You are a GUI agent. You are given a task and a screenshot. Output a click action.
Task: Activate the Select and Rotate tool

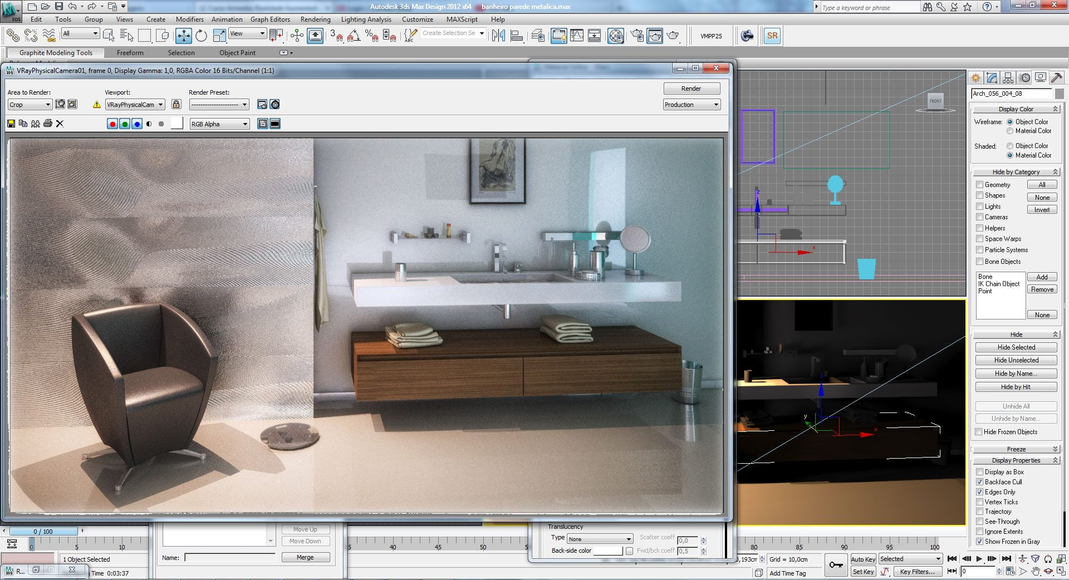coord(201,36)
